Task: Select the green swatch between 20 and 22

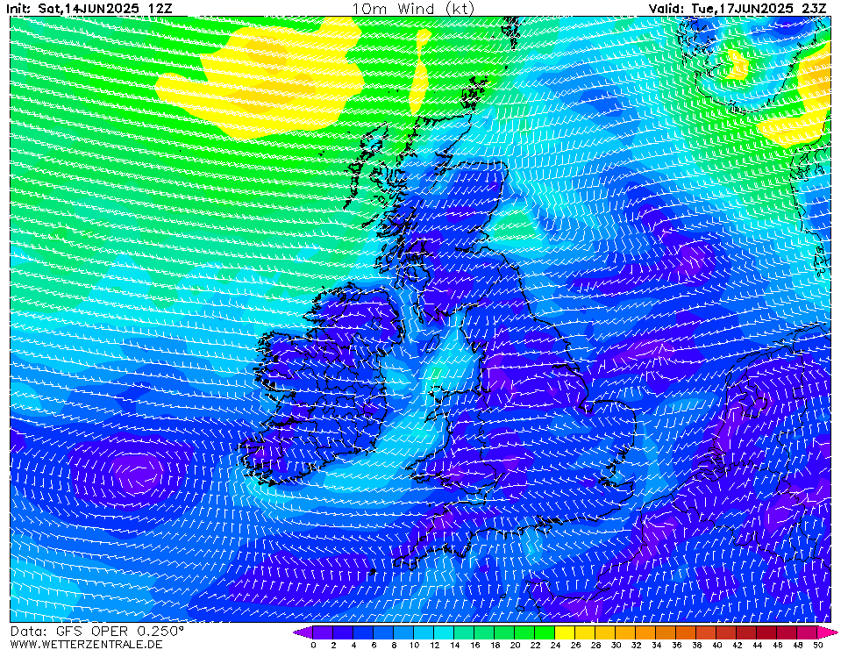Action: [x=524, y=632]
